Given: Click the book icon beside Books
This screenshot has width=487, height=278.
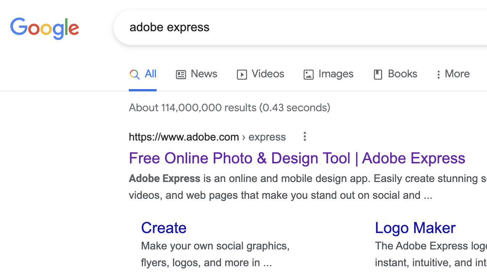Looking at the screenshot, I should tap(378, 74).
